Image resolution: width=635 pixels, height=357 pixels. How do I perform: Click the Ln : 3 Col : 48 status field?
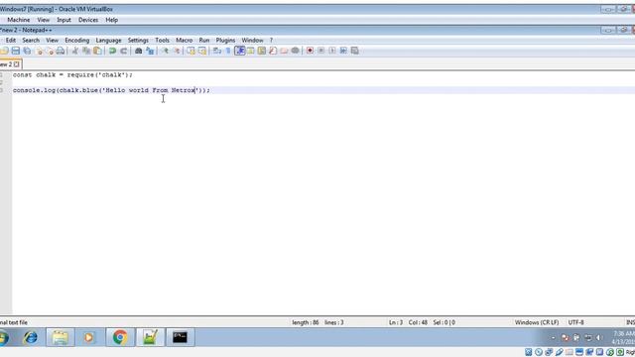click(x=408, y=322)
